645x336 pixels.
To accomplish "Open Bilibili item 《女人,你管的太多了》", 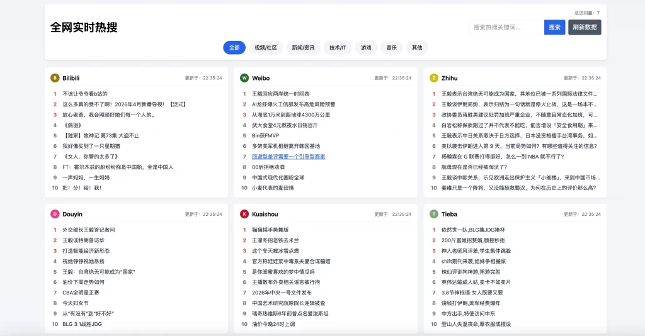I will pyautogui.click(x=91, y=157).
